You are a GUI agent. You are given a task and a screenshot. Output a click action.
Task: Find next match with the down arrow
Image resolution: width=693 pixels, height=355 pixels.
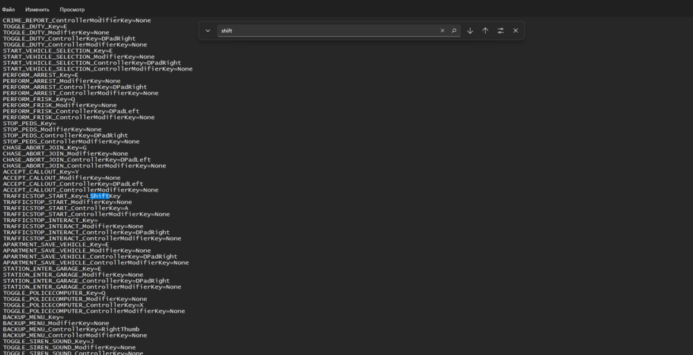coord(471,30)
